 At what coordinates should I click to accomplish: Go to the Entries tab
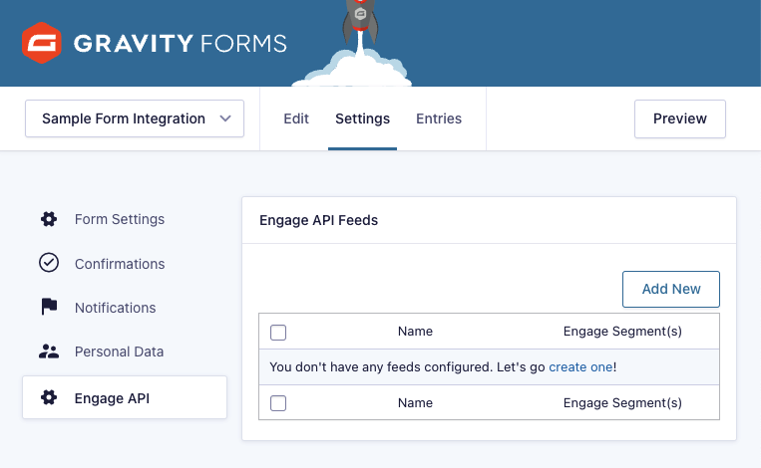click(439, 118)
